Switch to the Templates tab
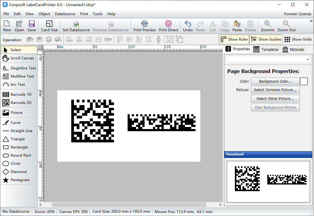Viewport: 314px width, 216px height. pyautogui.click(x=266, y=49)
